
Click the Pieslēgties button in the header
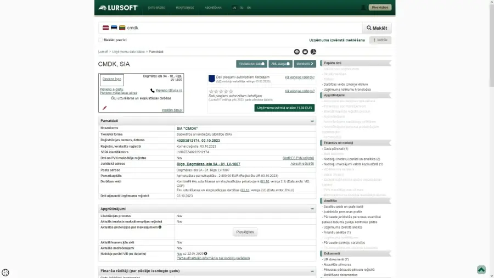380,7
